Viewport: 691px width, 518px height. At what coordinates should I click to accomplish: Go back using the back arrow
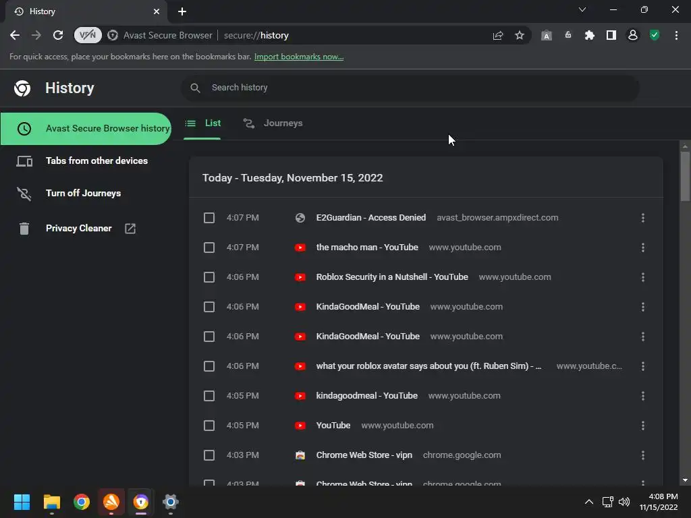click(x=15, y=35)
